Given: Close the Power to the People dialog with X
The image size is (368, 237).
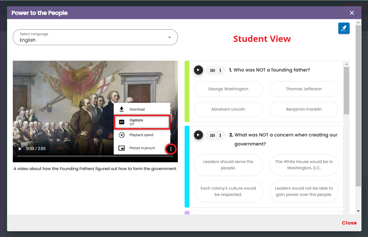Looking at the screenshot, I should (x=352, y=13).
